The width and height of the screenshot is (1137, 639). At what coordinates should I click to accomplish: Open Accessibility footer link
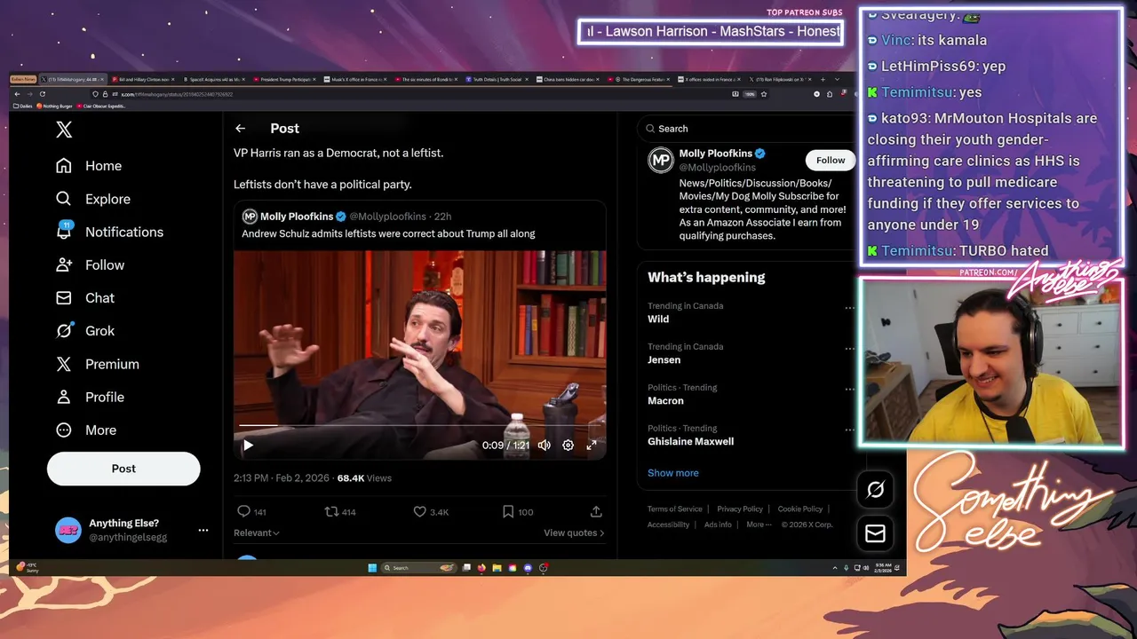pos(669,525)
